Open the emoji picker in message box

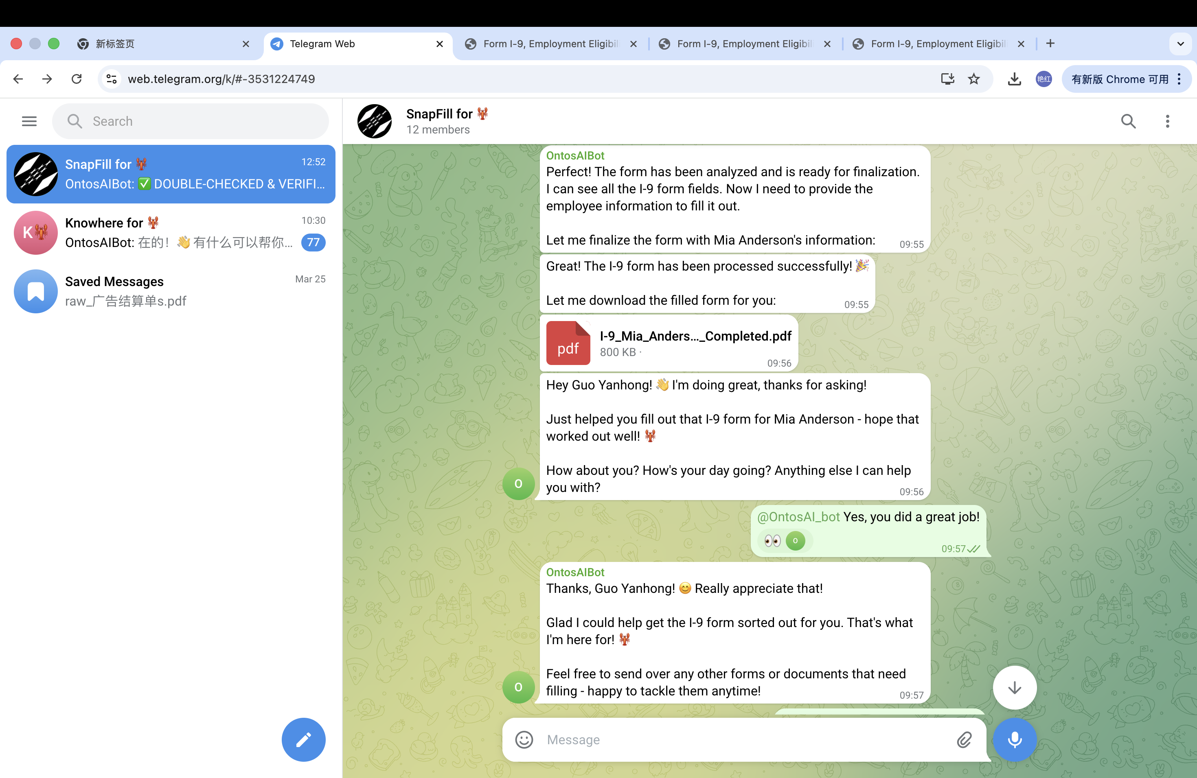[524, 740]
